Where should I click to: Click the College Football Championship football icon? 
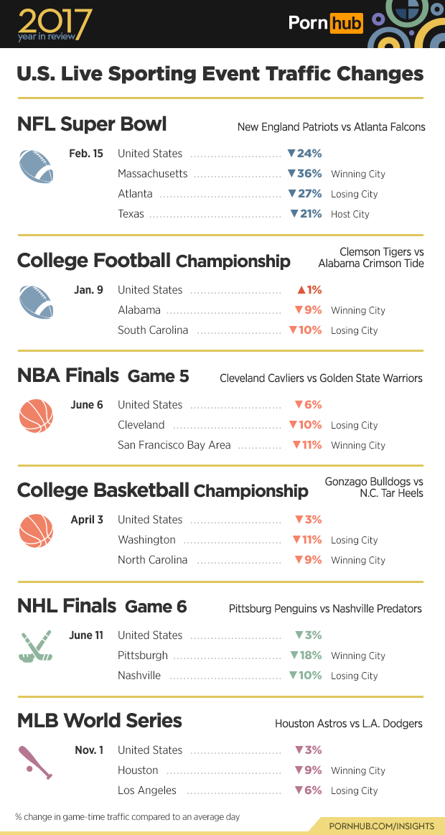point(36,302)
